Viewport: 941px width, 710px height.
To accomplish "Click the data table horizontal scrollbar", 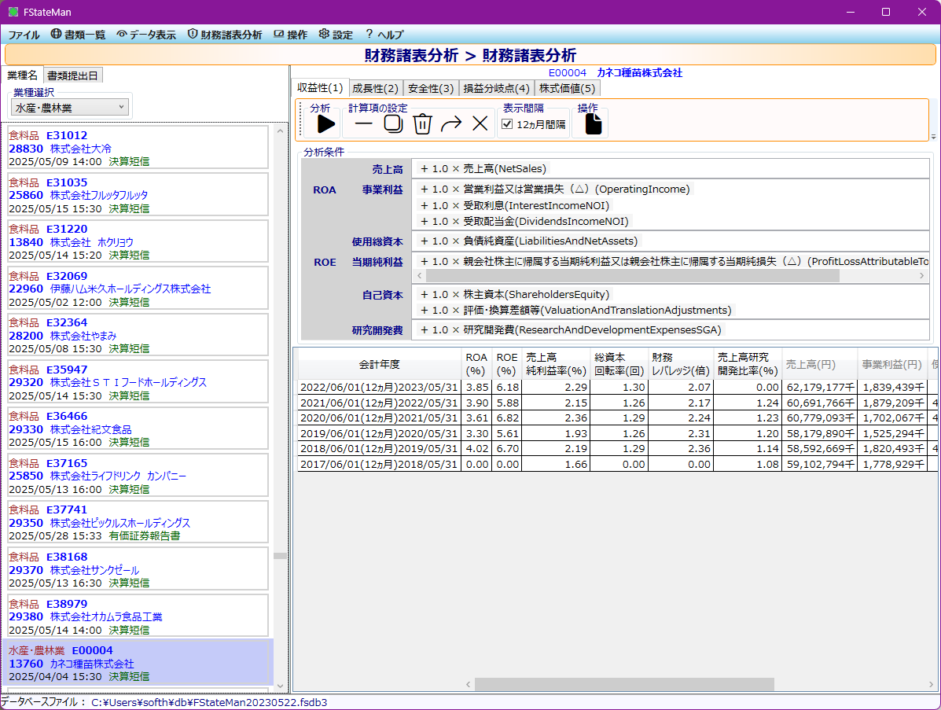I will point(624,684).
